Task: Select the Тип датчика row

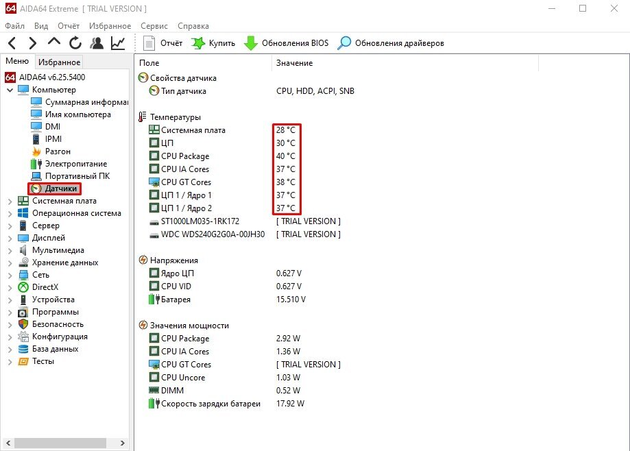Action: tap(251, 91)
